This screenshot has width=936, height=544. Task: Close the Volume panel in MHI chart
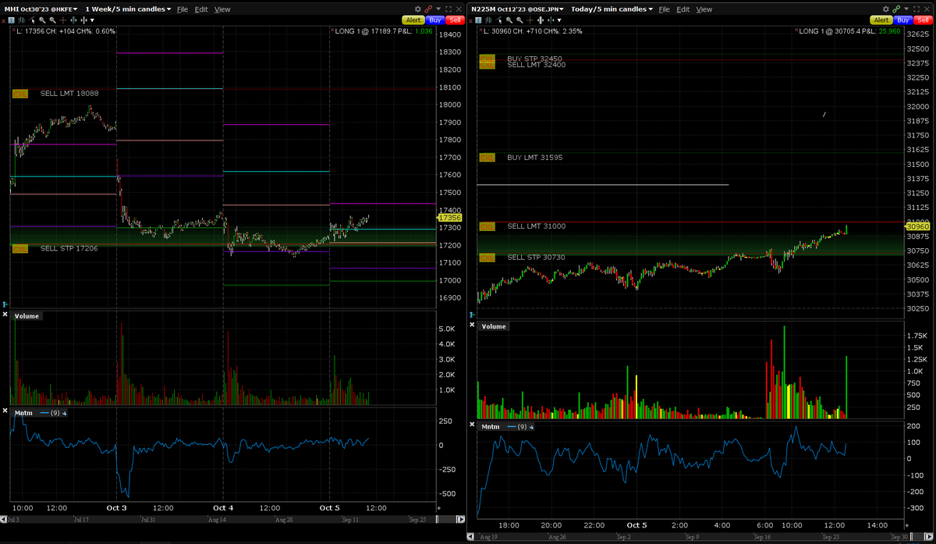coord(5,314)
